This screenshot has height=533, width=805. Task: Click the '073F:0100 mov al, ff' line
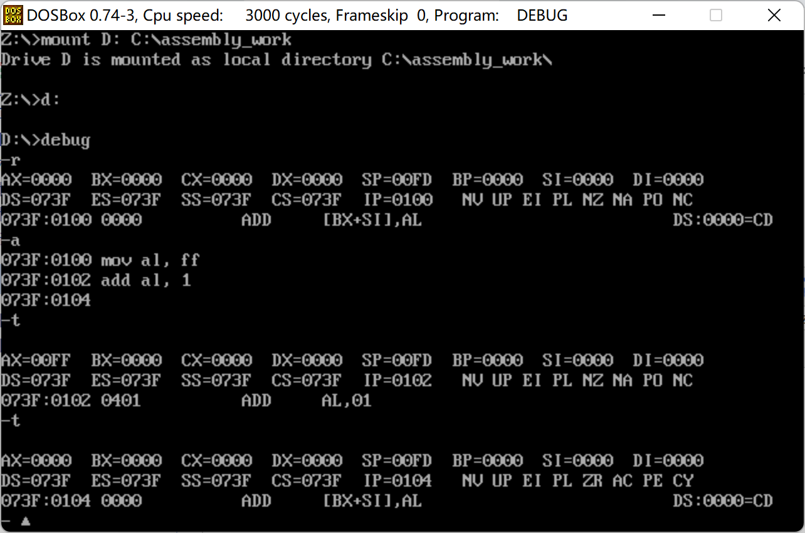click(x=101, y=261)
